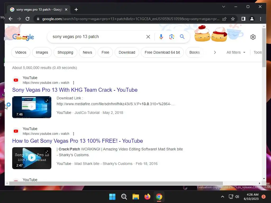Click the vertical scrollbar thumb
This screenshot has width=271, height=203.
pos(264,48)
